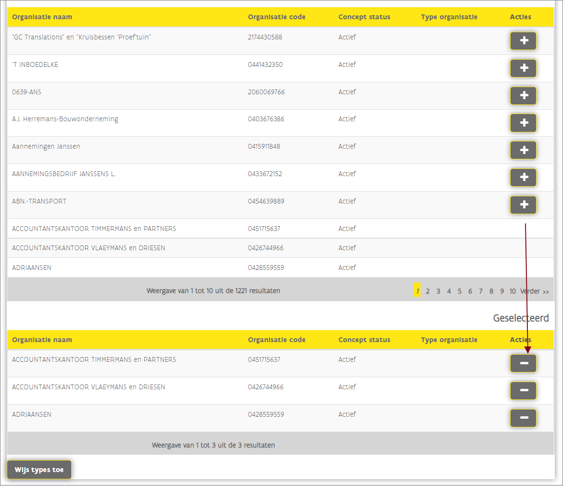The height and width of the screenshot is (486, 563).
Task: Click 'Concept status' header in top table
Action: point(364,17)
